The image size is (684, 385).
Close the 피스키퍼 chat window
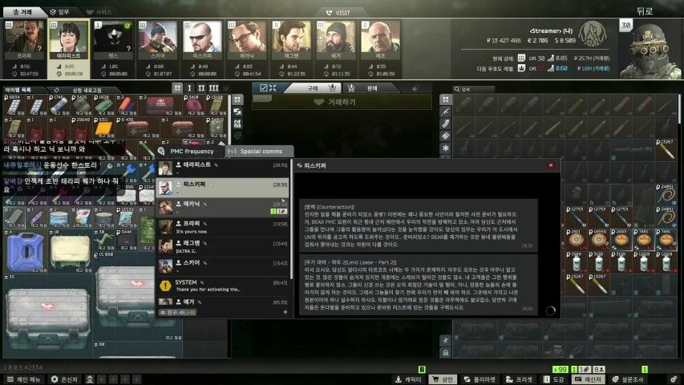pos(551,165)
